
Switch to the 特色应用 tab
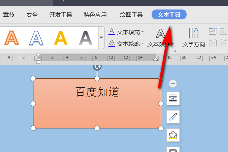coord(95,15)
